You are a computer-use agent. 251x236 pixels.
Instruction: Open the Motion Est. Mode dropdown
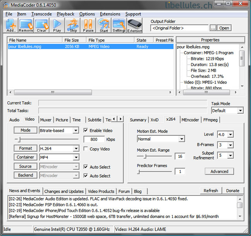pos(182,139)
